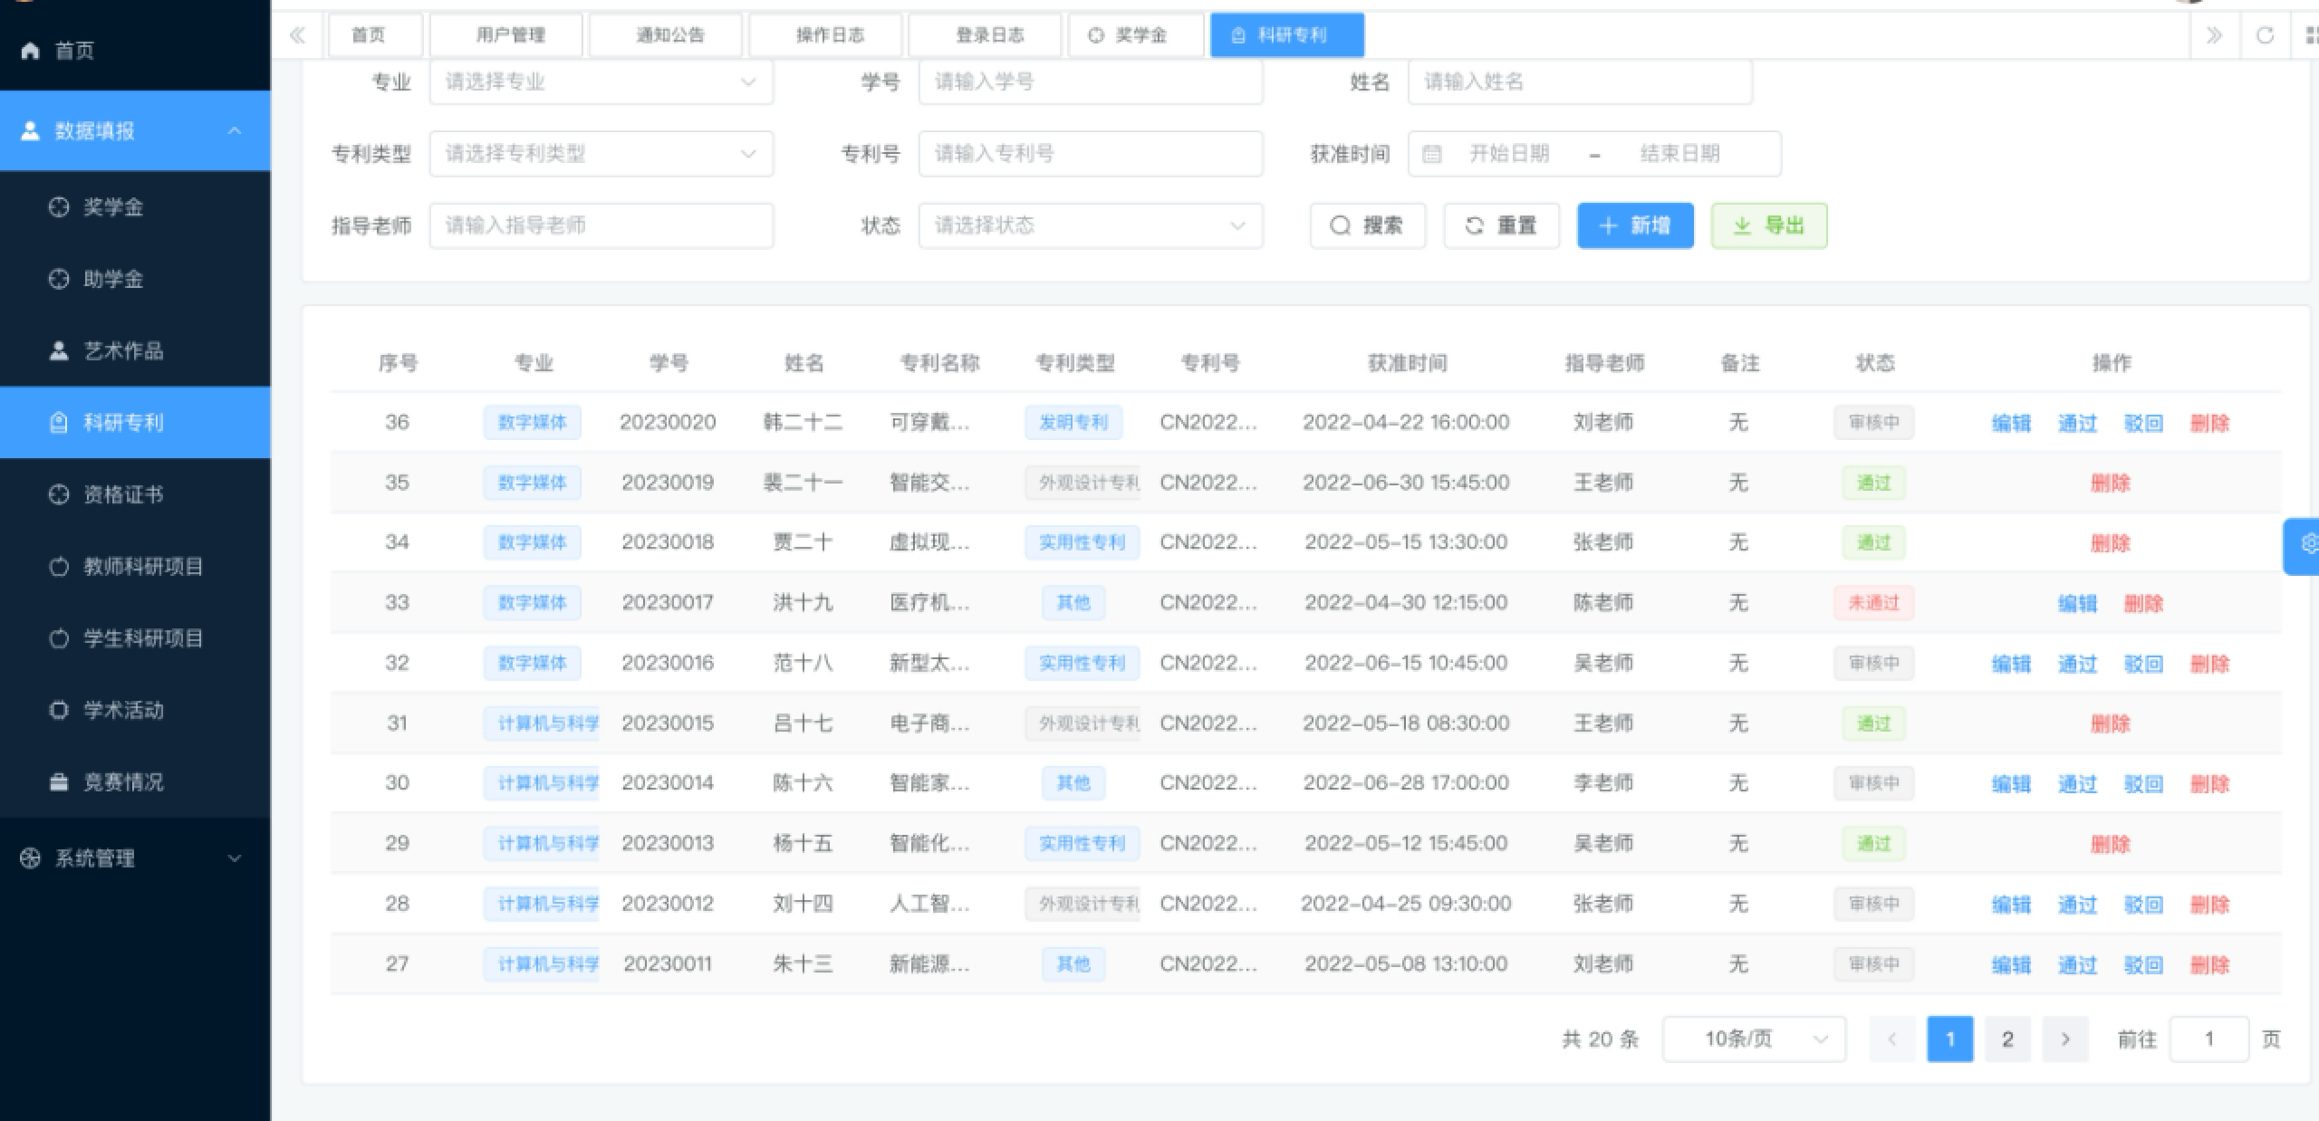This screenshot has height=1121, width=2319.
Task: Switch to the 操作日志 tab
Action: pos(825,35)
